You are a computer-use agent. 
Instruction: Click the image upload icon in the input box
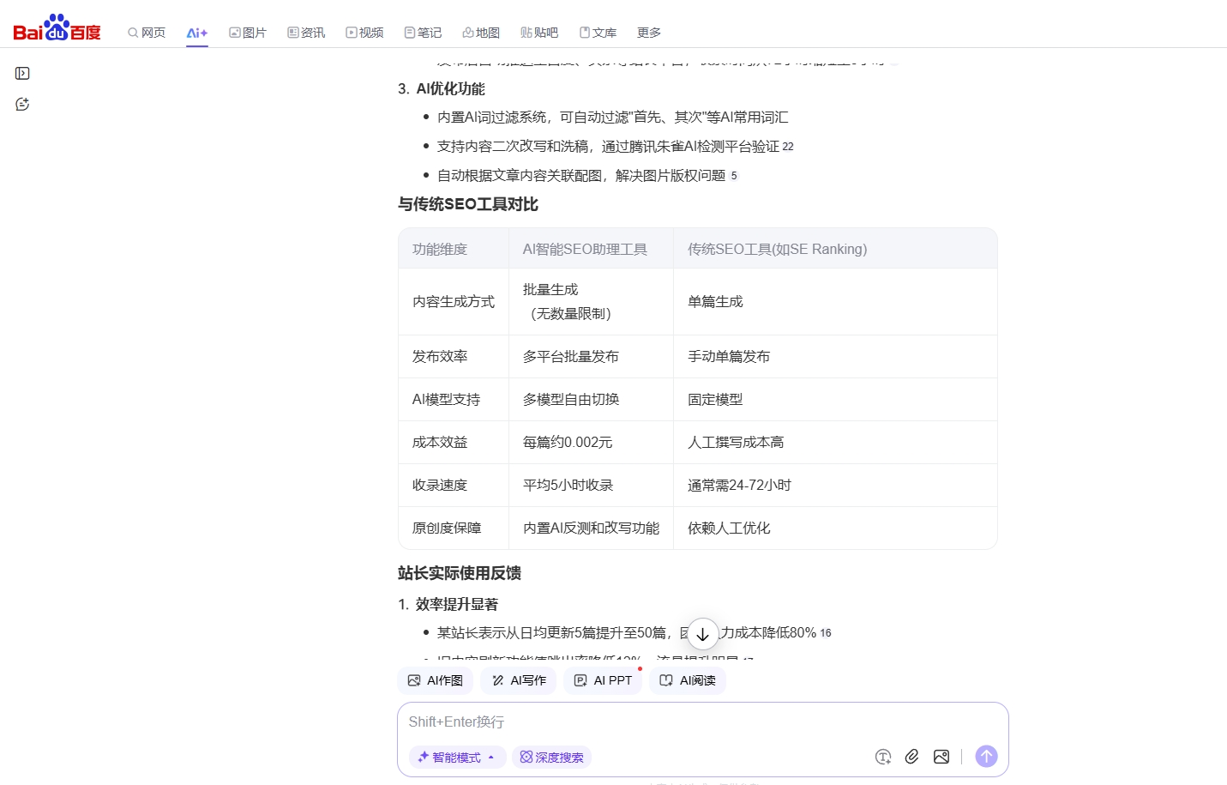tap(941, 757)
